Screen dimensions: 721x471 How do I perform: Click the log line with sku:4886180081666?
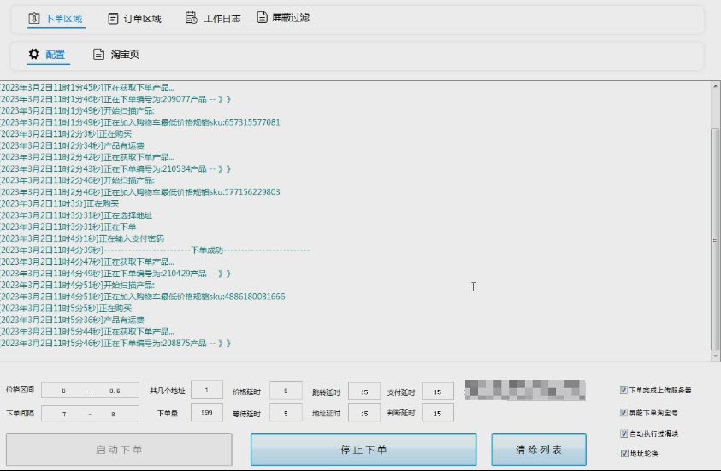coord(143,297)
